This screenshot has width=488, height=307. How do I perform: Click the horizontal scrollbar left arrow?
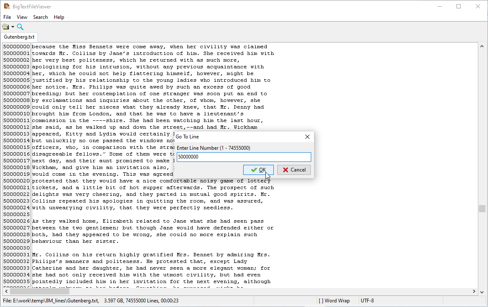pos(6,291)
